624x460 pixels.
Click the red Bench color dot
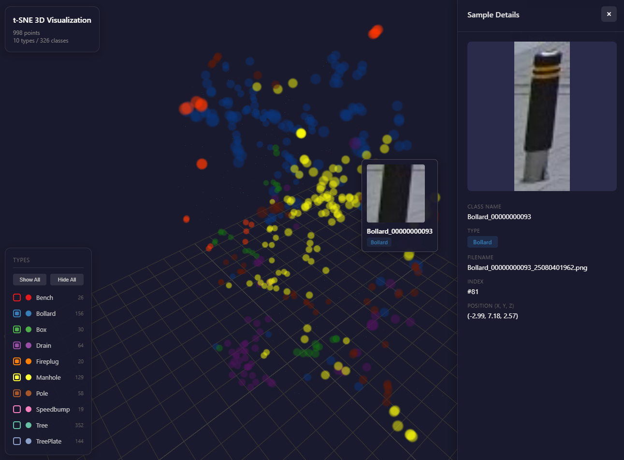(29, 297)
